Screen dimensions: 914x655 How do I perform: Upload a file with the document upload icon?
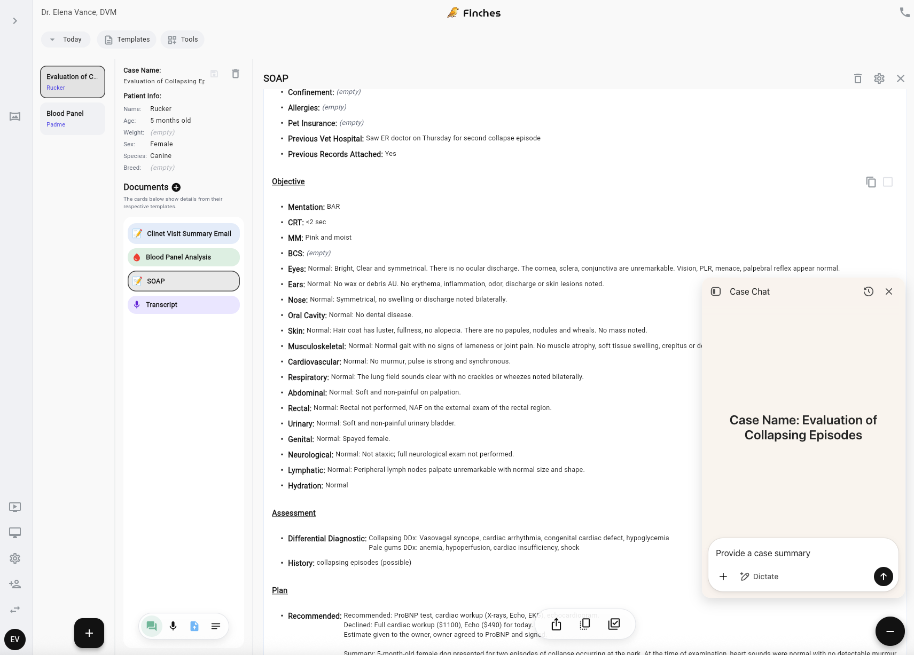pos(194,626)
